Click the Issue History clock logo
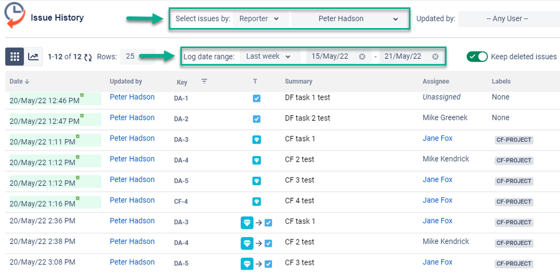The width and height of the screenshot is (560, 273). [x=15, y=16]
